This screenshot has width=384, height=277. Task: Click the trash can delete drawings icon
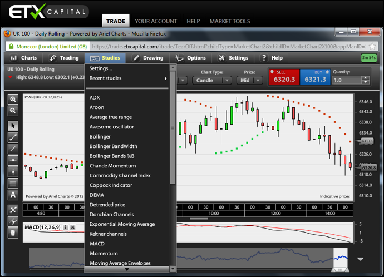coord(13,233)
